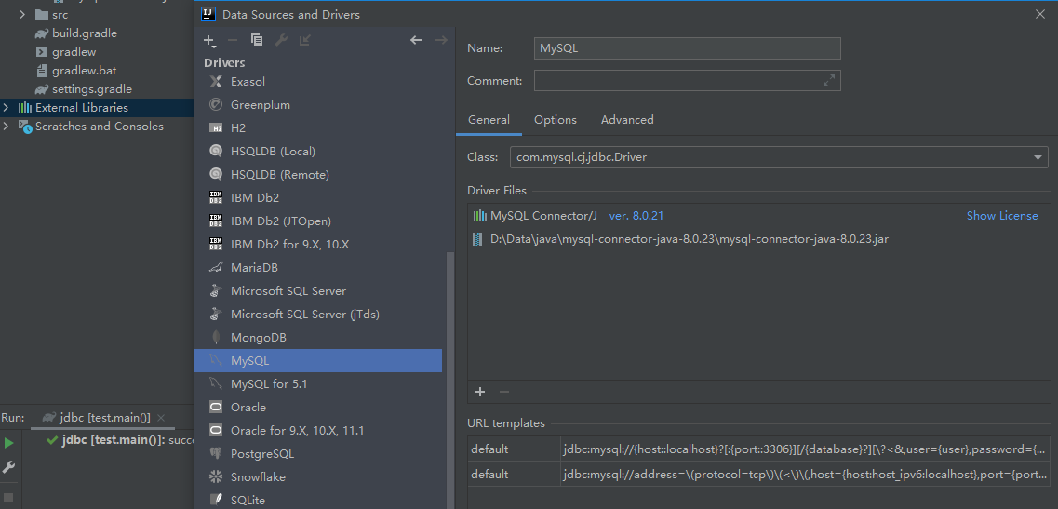Click IBM Db2 for 9.X, 10.X icon

(216, 245)
